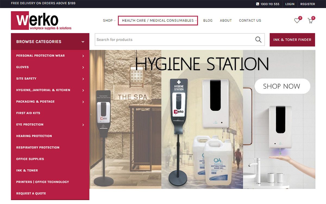This screenshot has width=326, height=204.
Task: Open the shopping cart icon
Action: 310,20
